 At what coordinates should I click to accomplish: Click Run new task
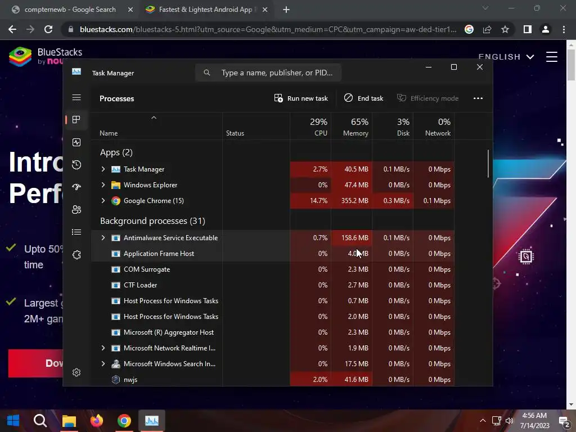tap(301, 98)
